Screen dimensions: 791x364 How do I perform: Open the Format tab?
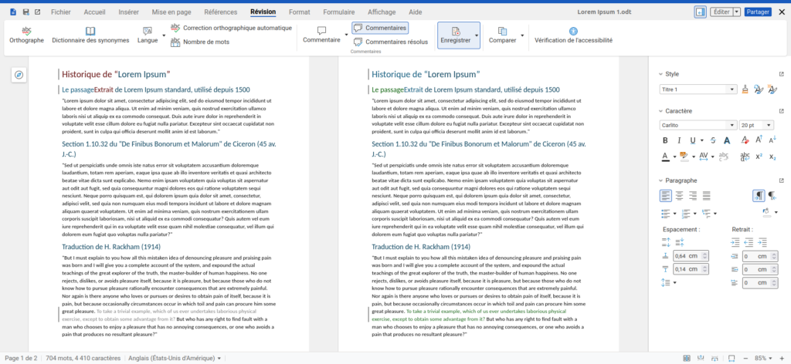[299, 12]
